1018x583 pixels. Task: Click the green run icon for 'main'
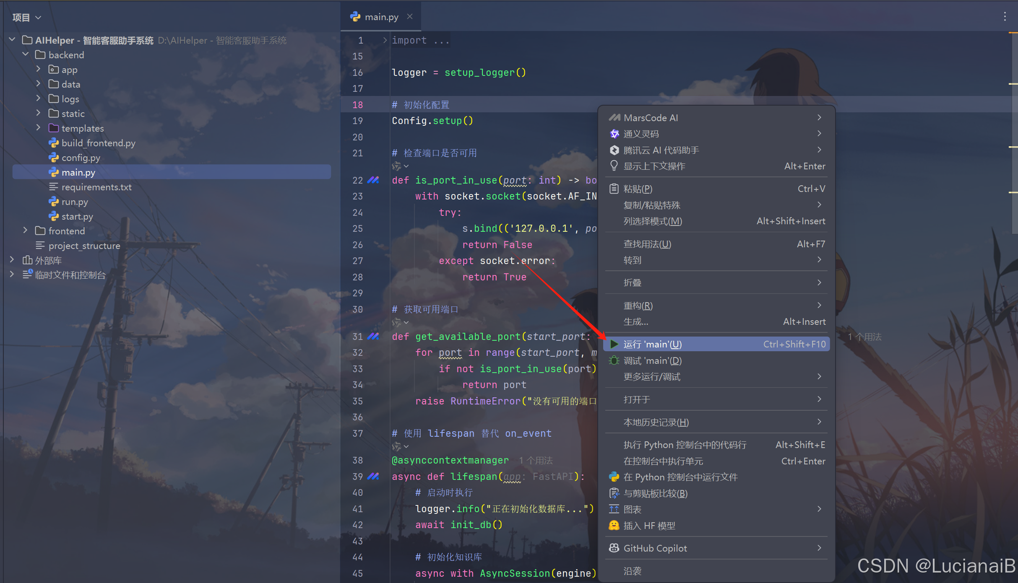click(x=614, y=345)
